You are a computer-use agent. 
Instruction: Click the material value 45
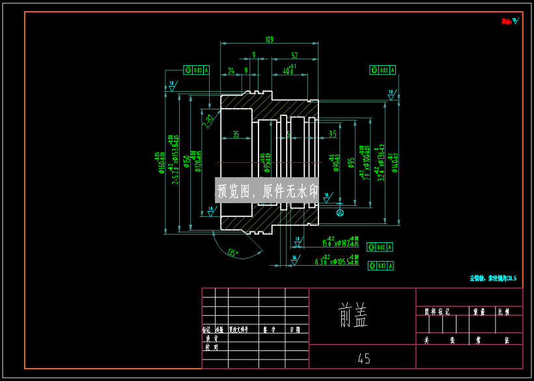[364, 358]
